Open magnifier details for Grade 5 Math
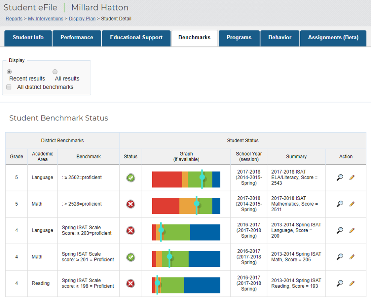 340,204
